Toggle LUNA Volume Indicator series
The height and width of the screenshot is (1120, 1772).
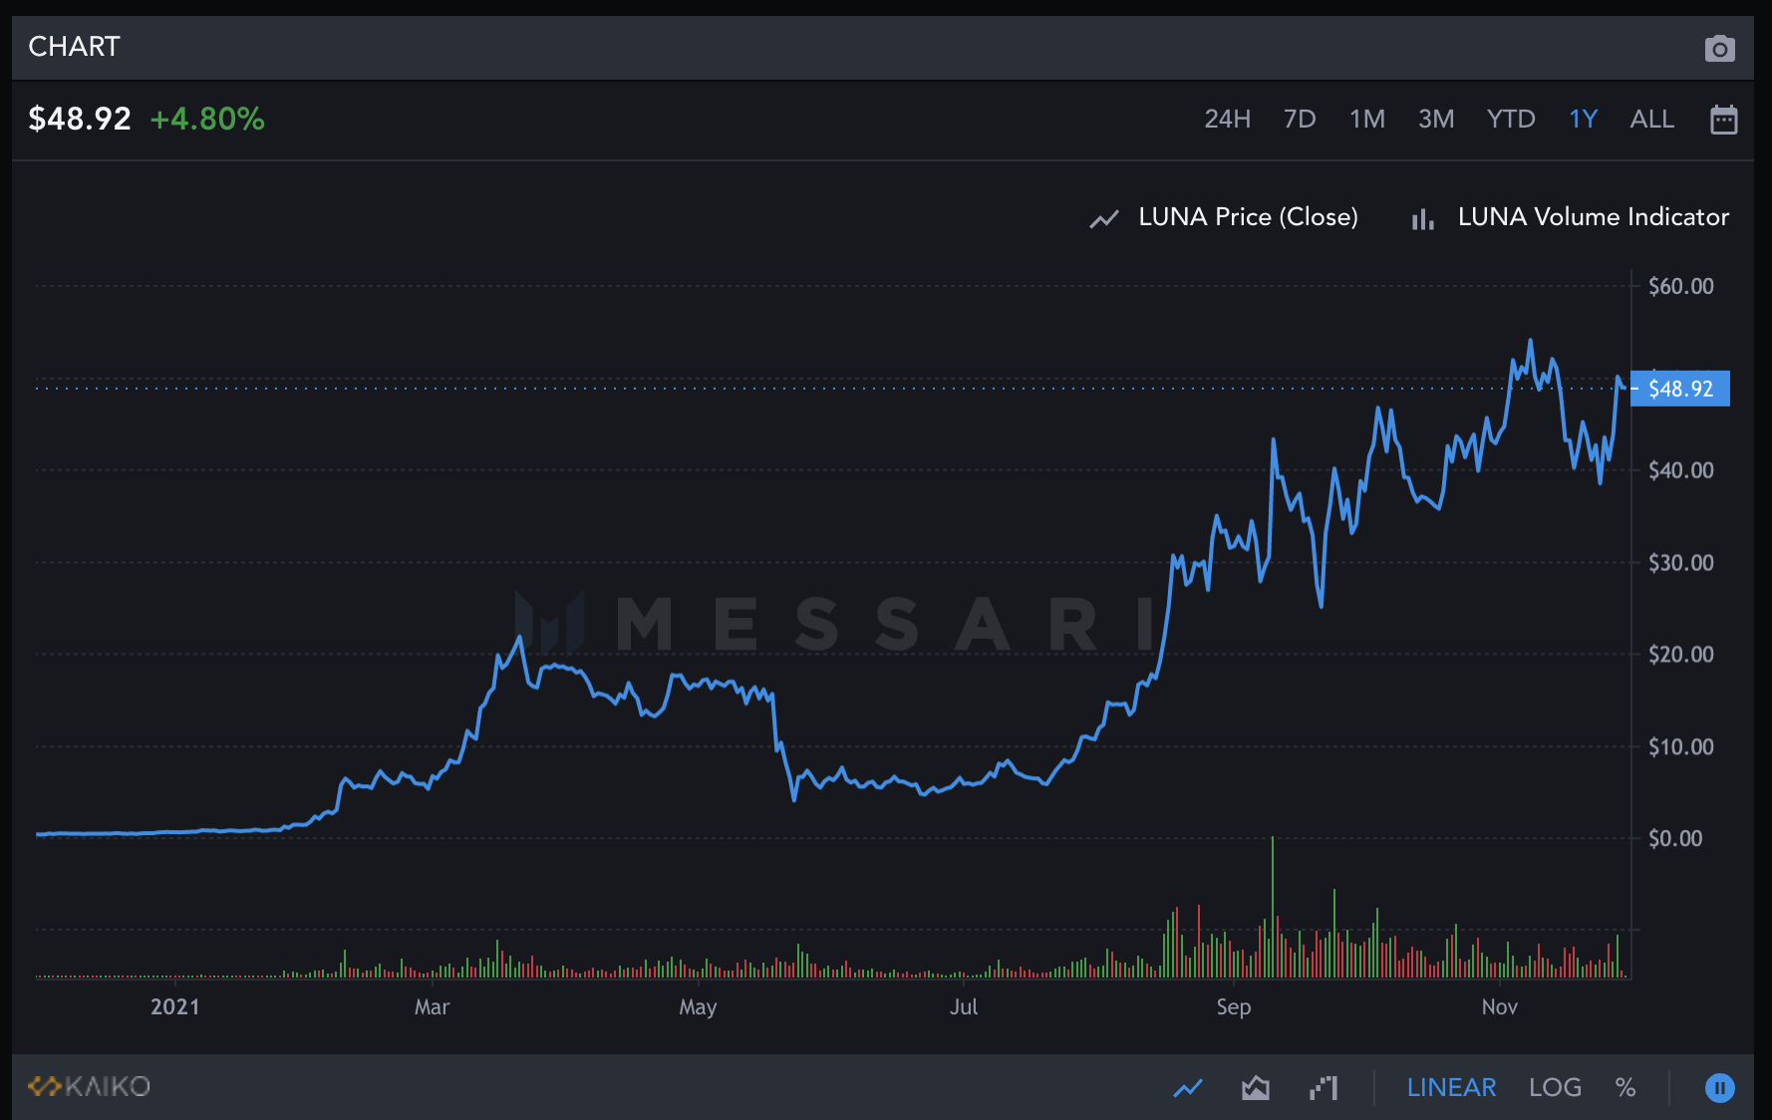click(1570, 217)
